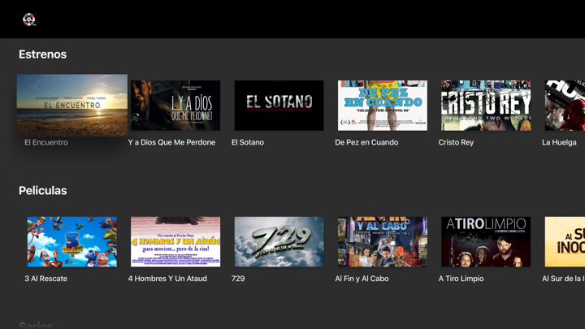585x329 pixels.
Task: Click the 4 Hombres Y Un Ataud title
Action: tap(167, 279)
